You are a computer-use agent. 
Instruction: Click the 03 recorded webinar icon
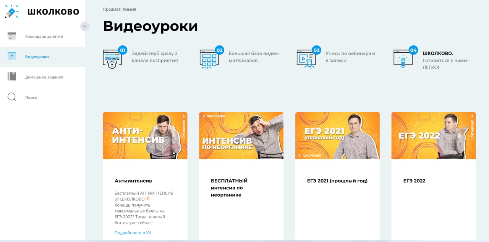(308, 57)
